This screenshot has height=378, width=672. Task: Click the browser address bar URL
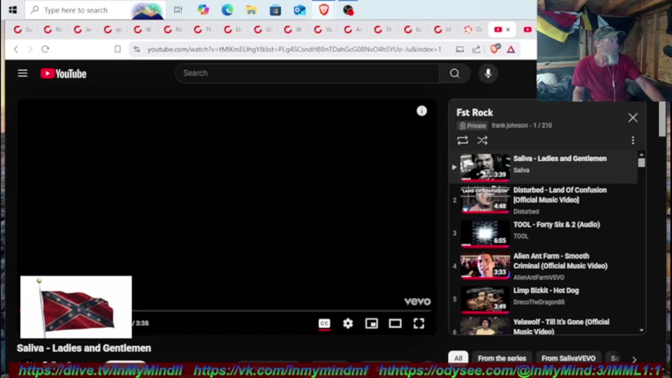tap(294, 49)
